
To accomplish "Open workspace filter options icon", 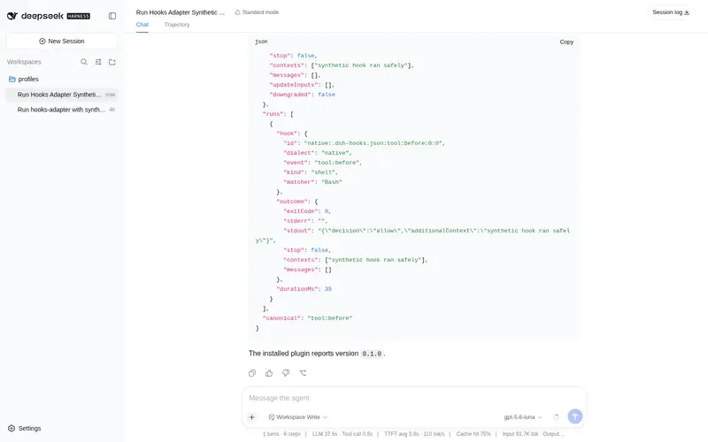I will (x=98, y=62).
